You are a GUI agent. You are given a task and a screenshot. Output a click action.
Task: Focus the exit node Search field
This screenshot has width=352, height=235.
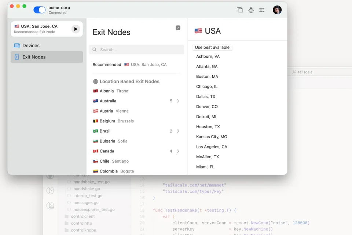click(136, 49)
